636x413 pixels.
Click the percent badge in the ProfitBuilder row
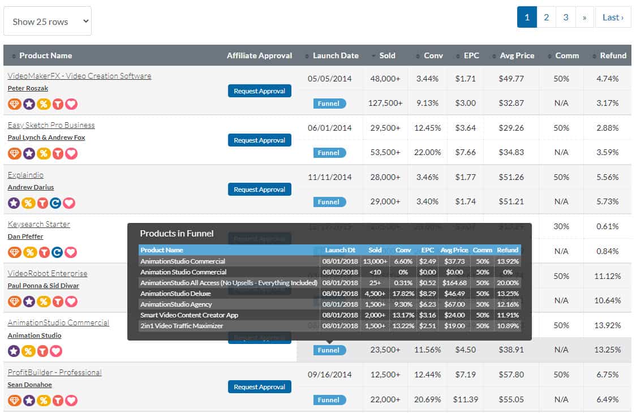[44, 401]
